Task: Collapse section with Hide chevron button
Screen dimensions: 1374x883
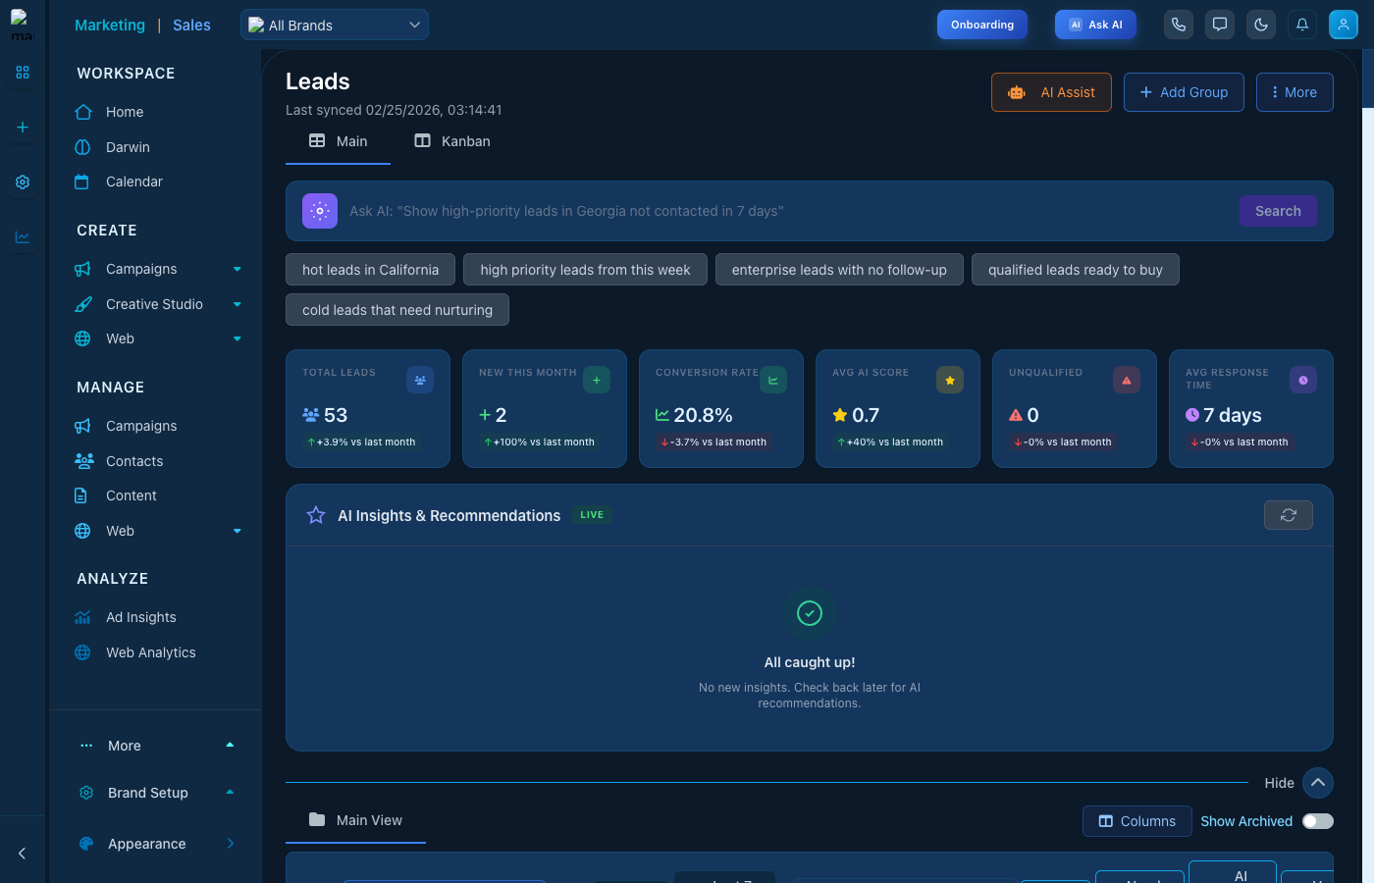Action: click(x=1318, y=783)
